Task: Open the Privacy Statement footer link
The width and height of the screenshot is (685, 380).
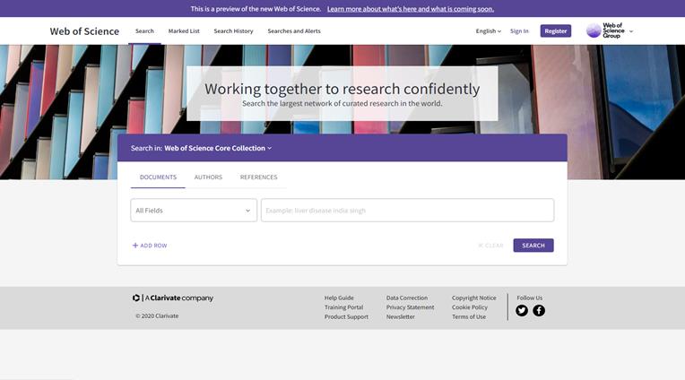Action: (x=411, y=307)
